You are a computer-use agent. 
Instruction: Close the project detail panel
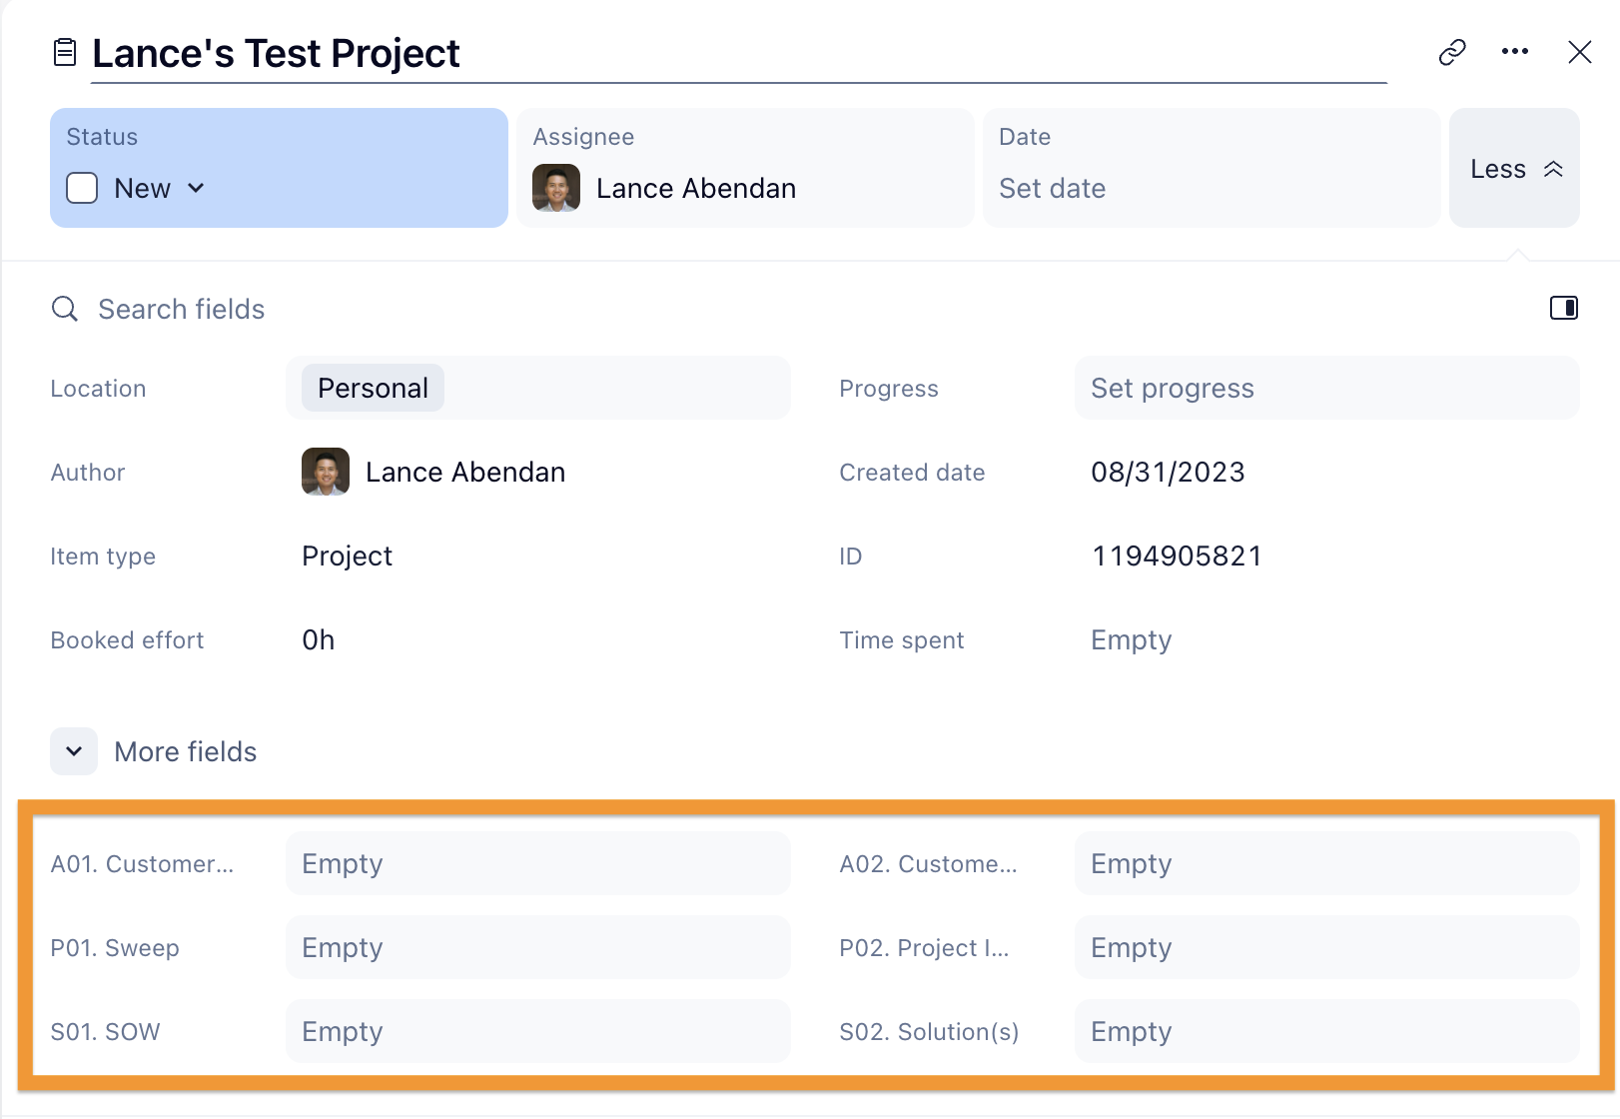[x=1579, y=52]
